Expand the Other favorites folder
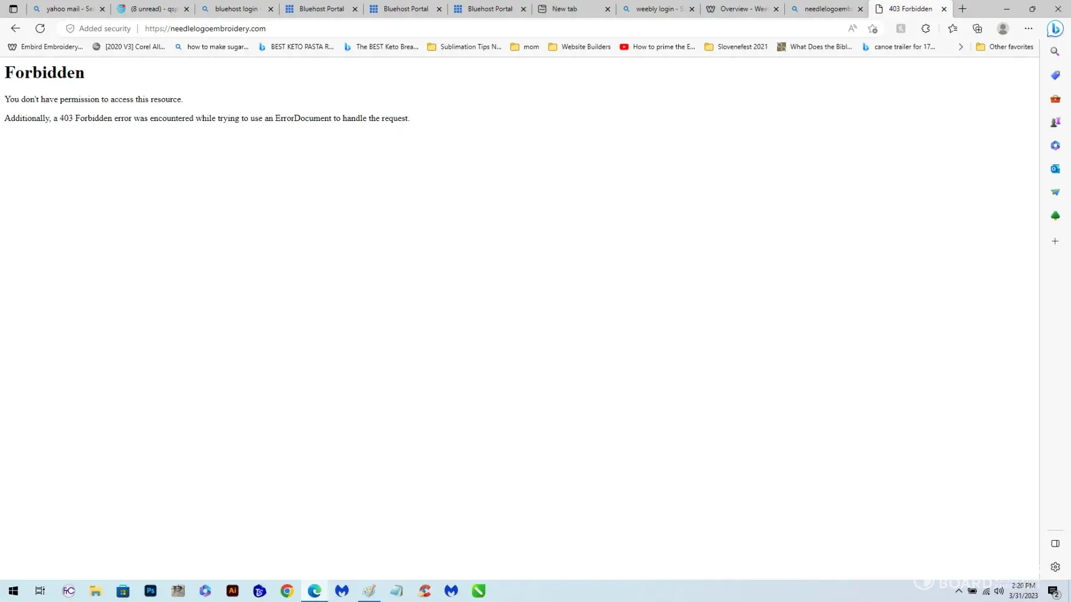The image size is (1071, 602). (1005, 47)
